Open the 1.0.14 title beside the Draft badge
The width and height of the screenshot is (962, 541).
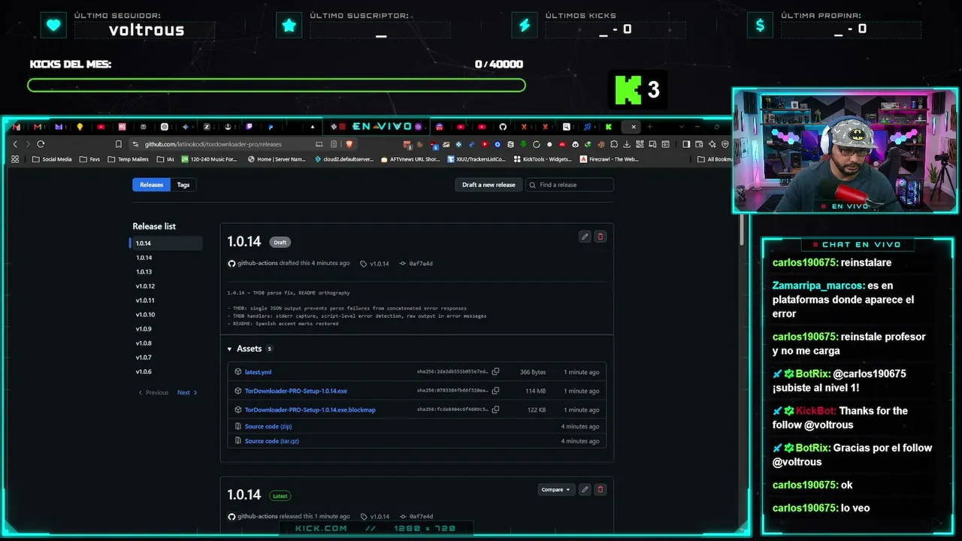(x=244, y=241)
